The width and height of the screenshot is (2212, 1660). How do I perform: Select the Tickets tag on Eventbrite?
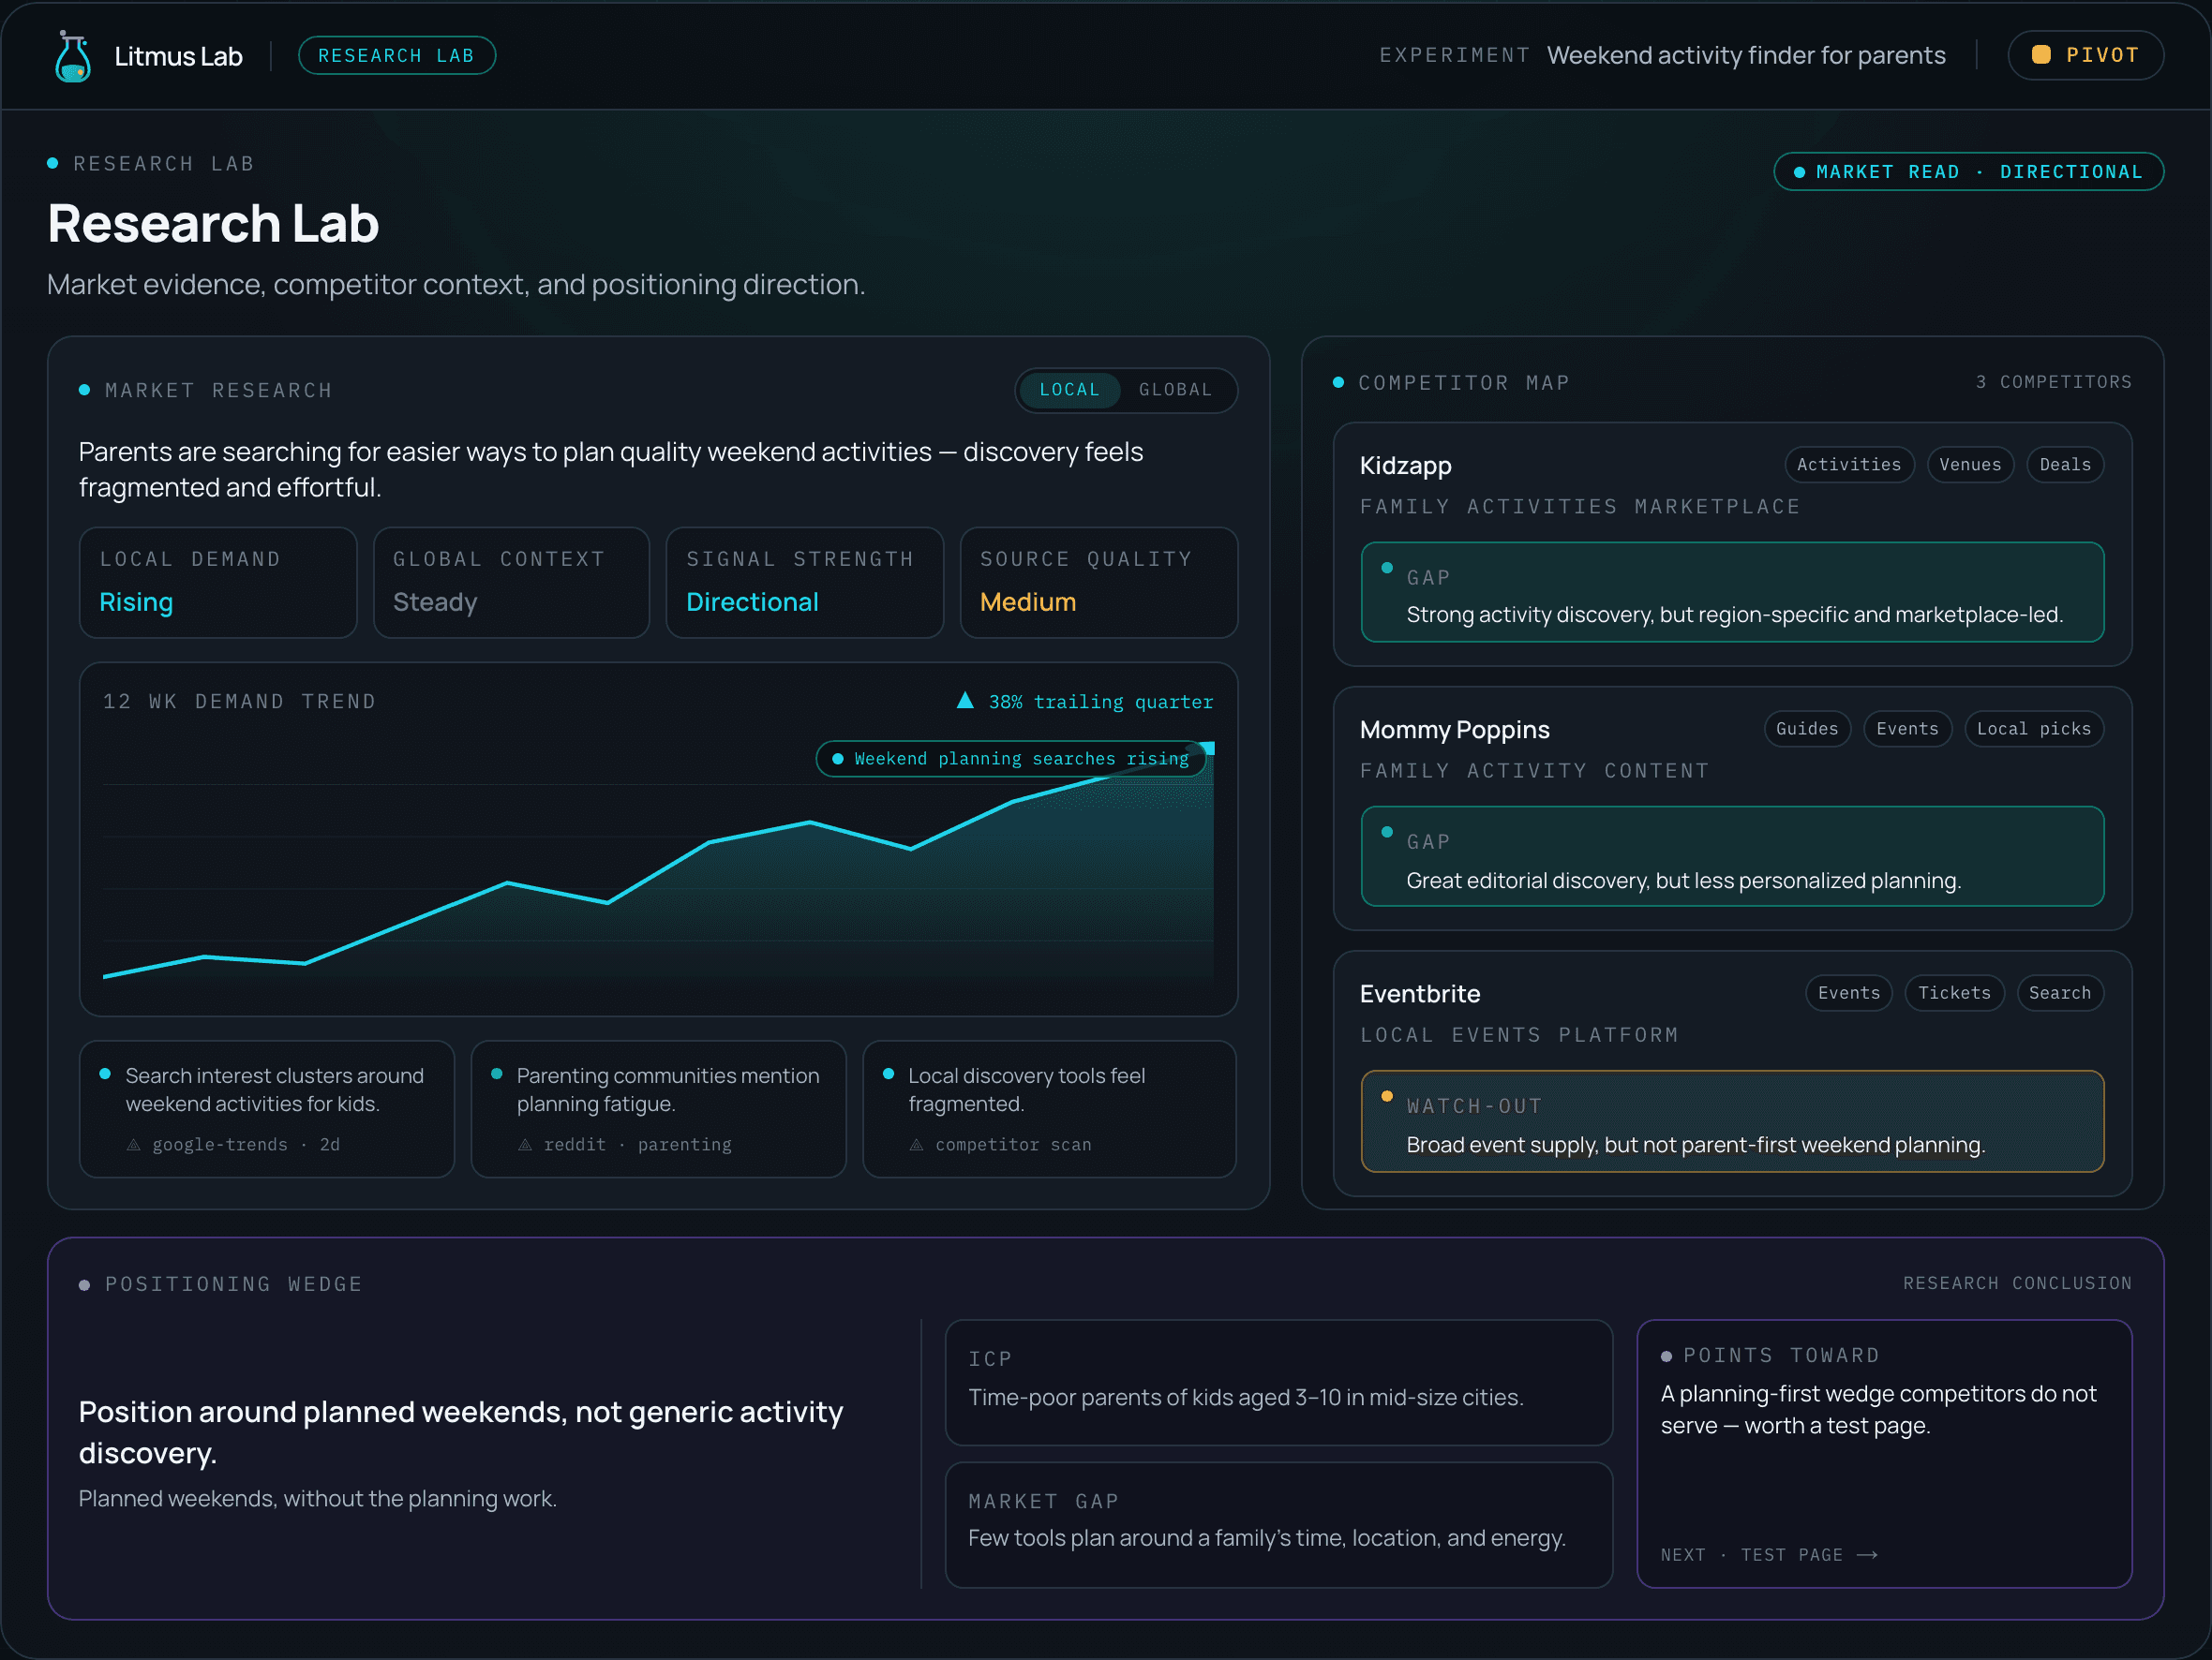coord(1954,993)
